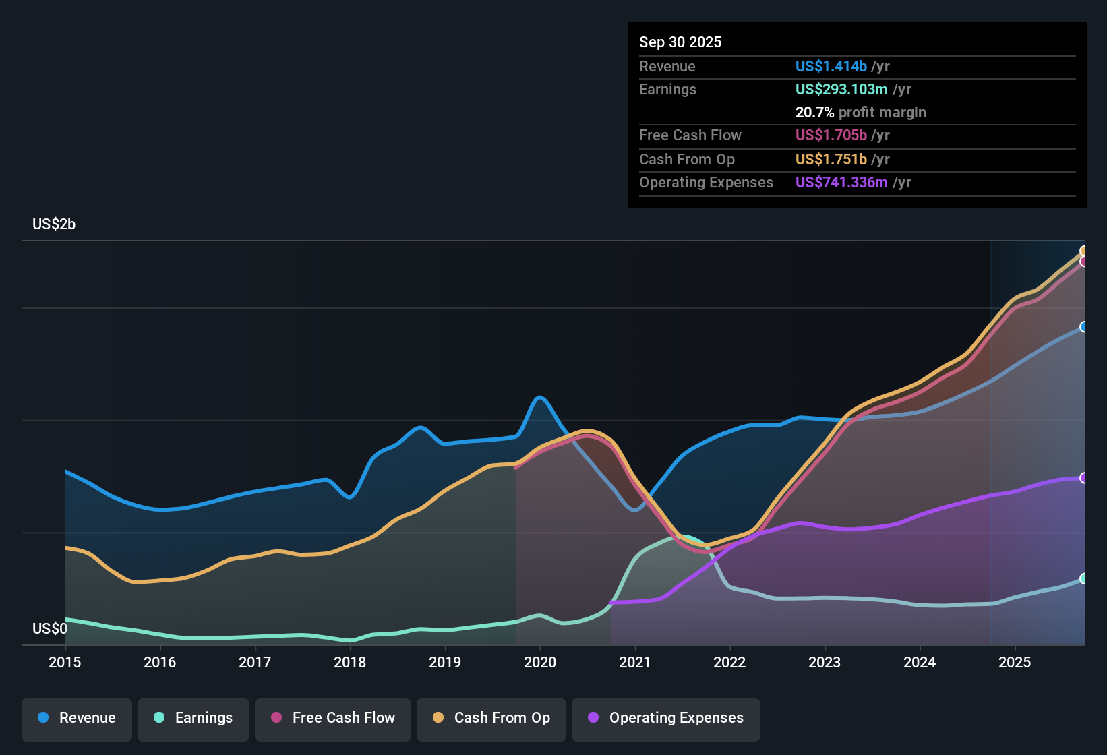Select the pink Free Cash Flow endpoint marker
1107x755 pixels.
[1084, 262]
